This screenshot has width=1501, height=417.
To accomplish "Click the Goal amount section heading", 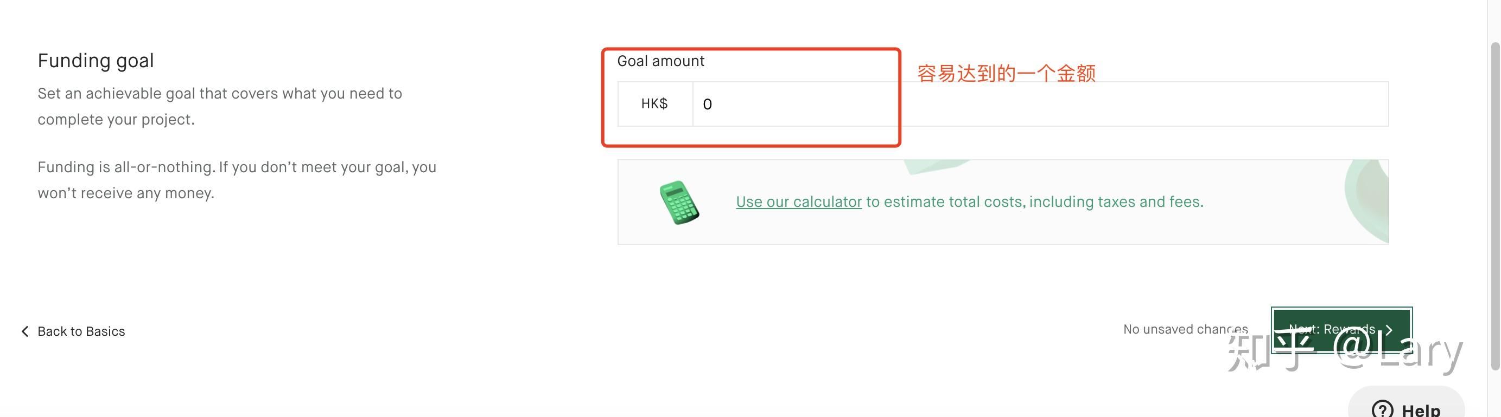I will coord(662,61).
